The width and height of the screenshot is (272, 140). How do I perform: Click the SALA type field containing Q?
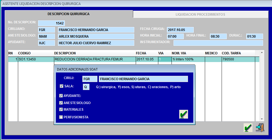pos(86,87)
